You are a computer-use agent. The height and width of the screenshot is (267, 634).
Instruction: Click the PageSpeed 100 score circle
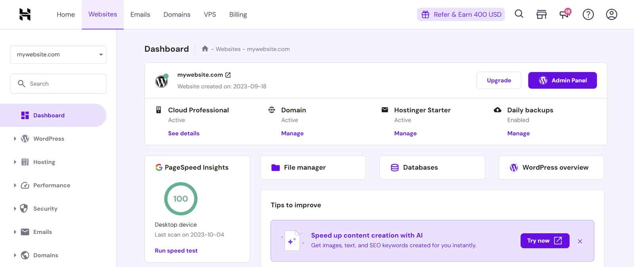(x=181, y=199)
